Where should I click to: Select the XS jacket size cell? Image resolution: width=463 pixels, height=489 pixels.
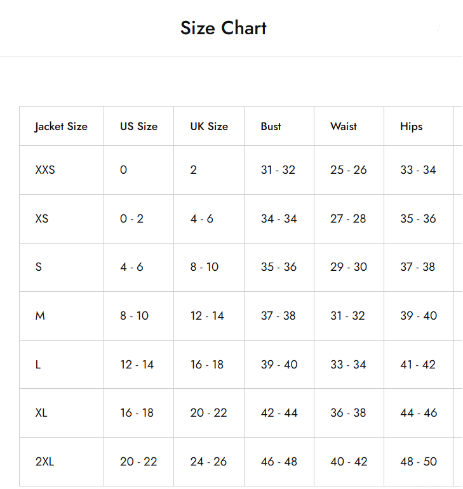tap(42, 219)
